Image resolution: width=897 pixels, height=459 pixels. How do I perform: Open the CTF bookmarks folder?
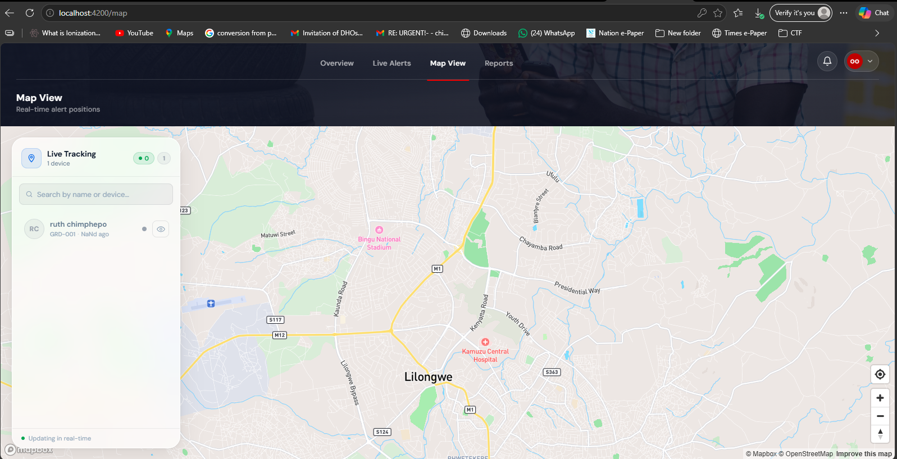coord(790,33)
